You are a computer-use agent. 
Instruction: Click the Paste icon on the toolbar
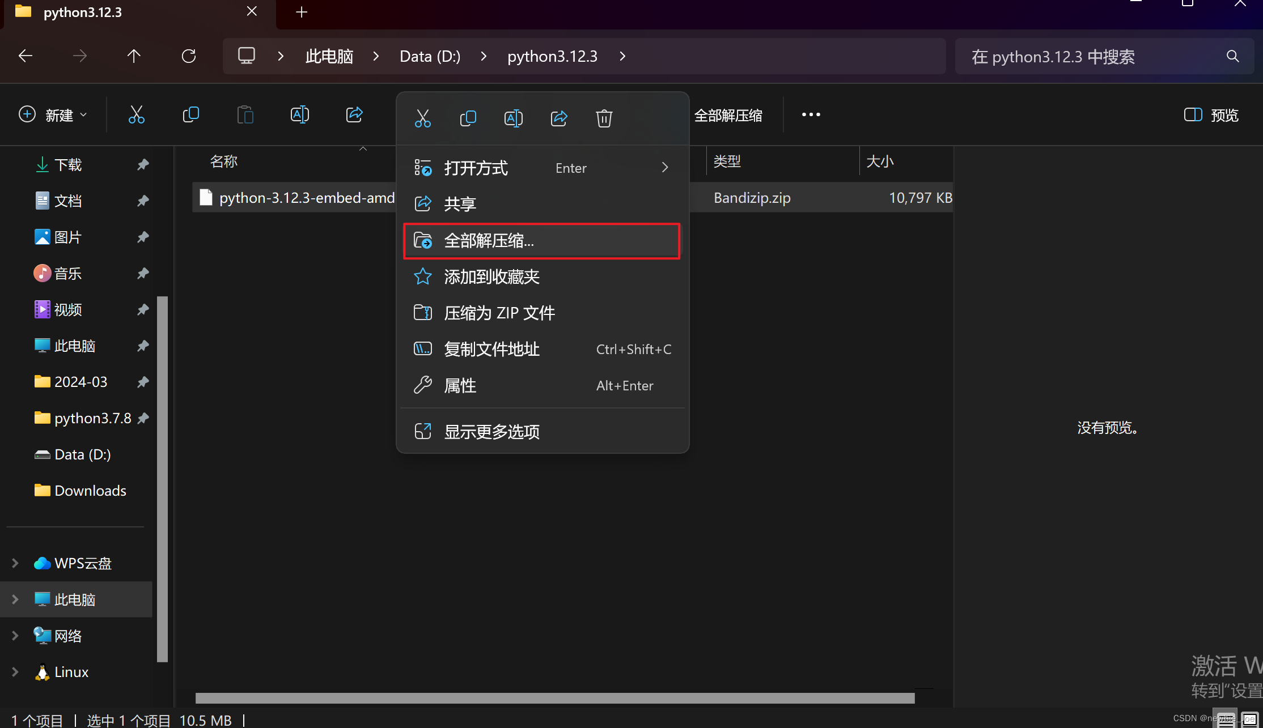(x=245, y=114)
